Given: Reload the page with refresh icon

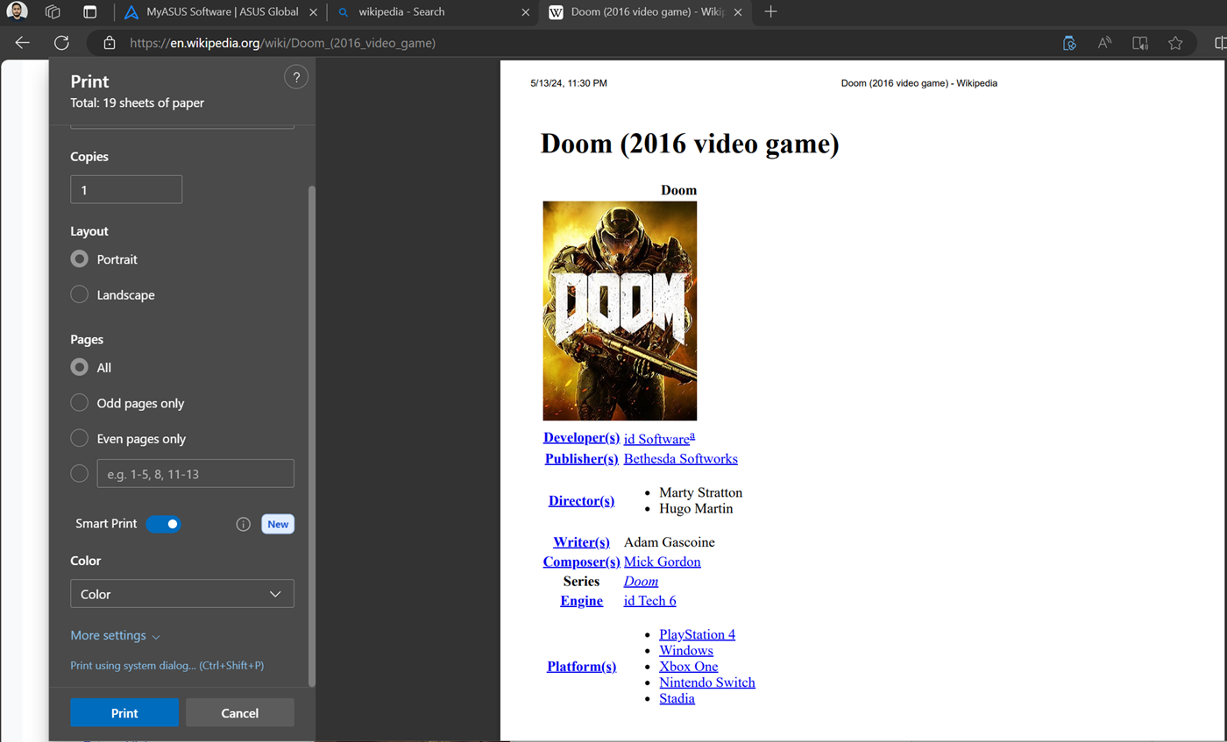Looking at the screenshot, I should (61, 42).
